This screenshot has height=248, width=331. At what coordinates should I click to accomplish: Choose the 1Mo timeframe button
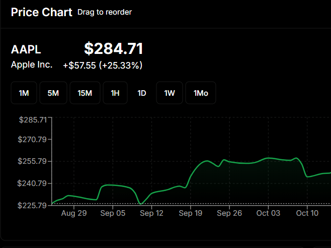tap(201, 93)
